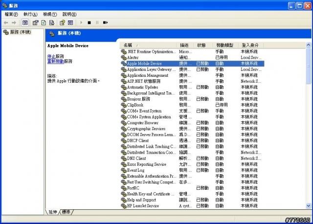The width and height of the screenshot is (313, 224).
Task: Click the Refresh toolbar icon
Action: click(44, 23)
